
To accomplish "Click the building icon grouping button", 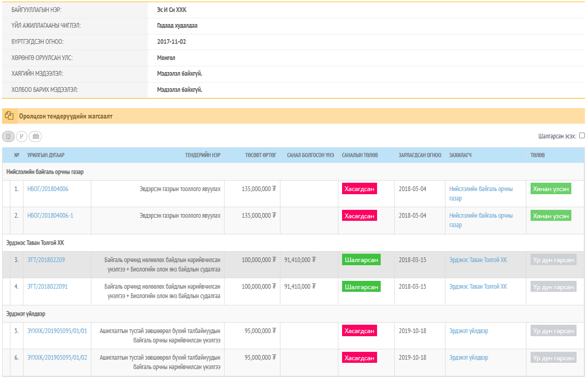I will pyautogui.click(x=8, y=136).
